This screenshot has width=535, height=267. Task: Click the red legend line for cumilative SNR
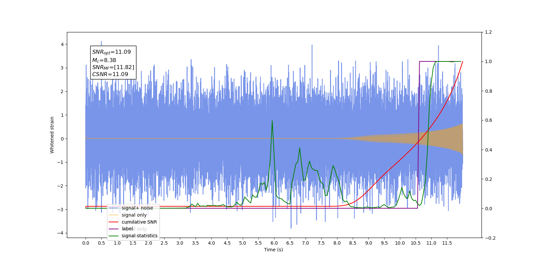click(x=114, y=222)
